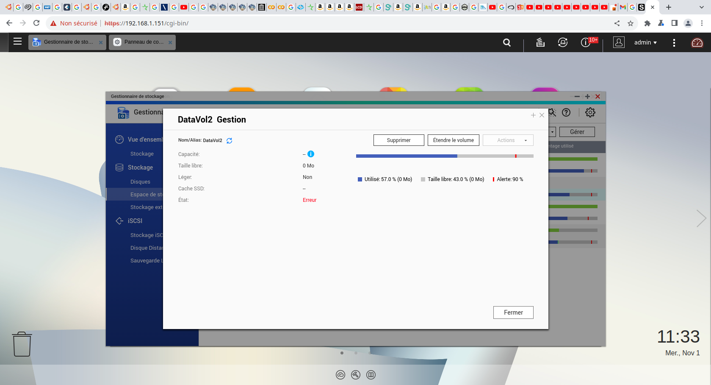
Task: Close the Panneau de configuration taskbar tab
Action: point(170,42)
